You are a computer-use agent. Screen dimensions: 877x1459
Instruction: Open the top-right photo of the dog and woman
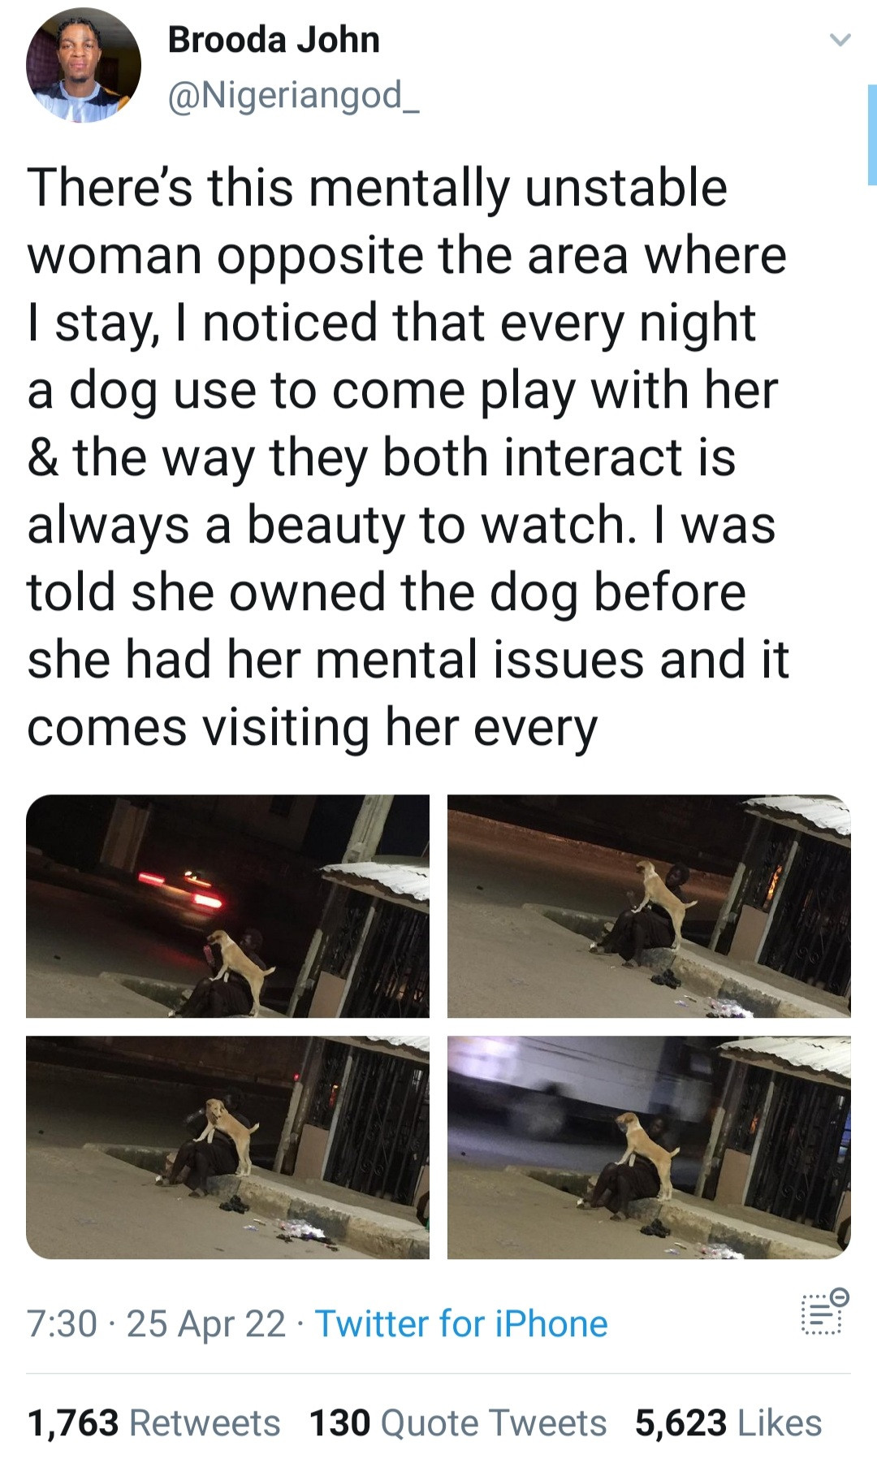tap(649, 906)
